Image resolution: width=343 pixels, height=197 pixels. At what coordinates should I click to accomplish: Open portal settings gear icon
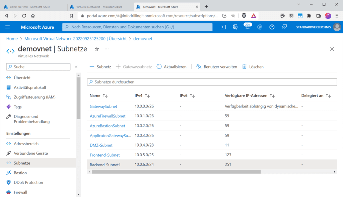[260, 27]
